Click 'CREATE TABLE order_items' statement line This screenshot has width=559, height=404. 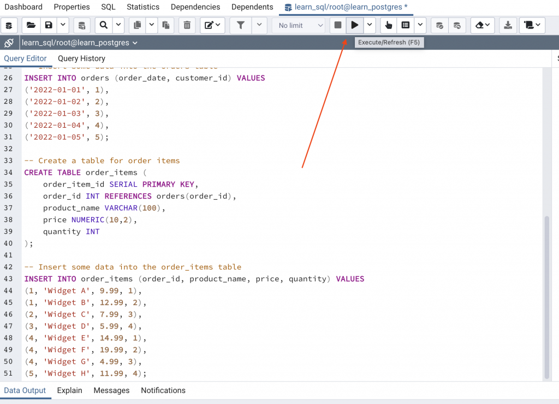pos(85,173)
